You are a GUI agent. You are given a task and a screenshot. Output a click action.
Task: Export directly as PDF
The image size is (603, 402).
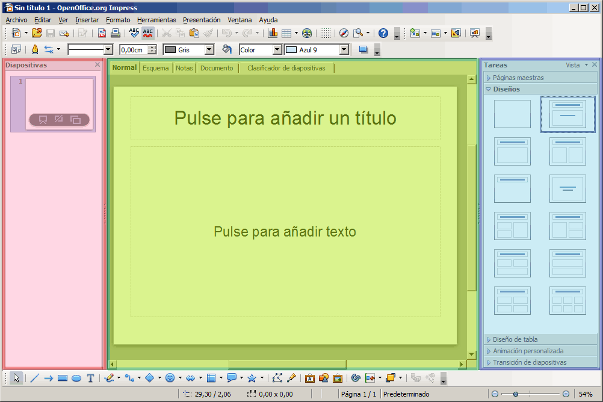tap(102, 33)
